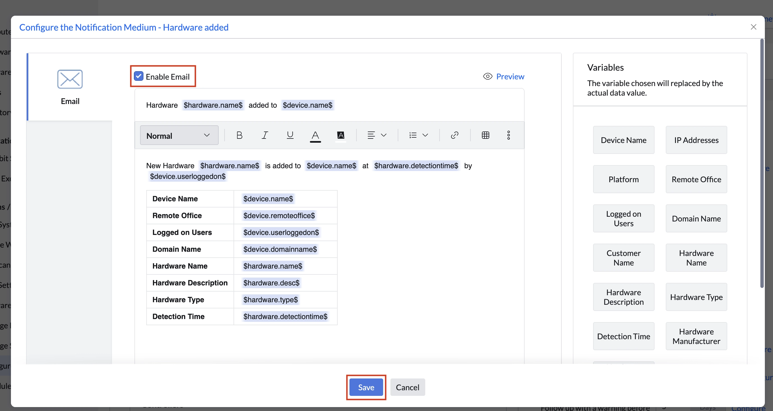Insert the Platform variable
Image resolution: width=773 pixels, height=411 pixels.
[x=624, y=179]
